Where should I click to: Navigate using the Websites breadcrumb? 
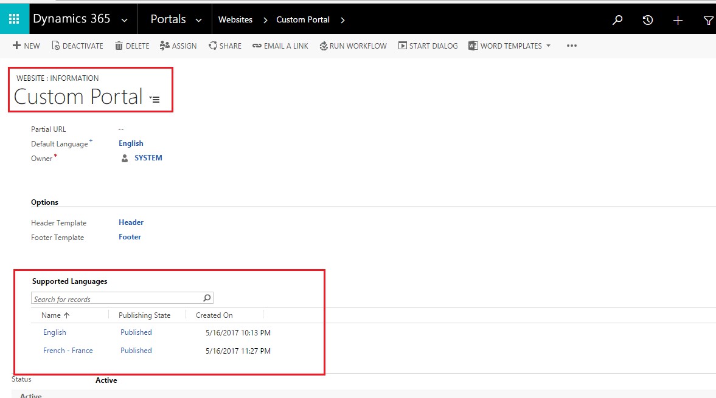(235, 19)
